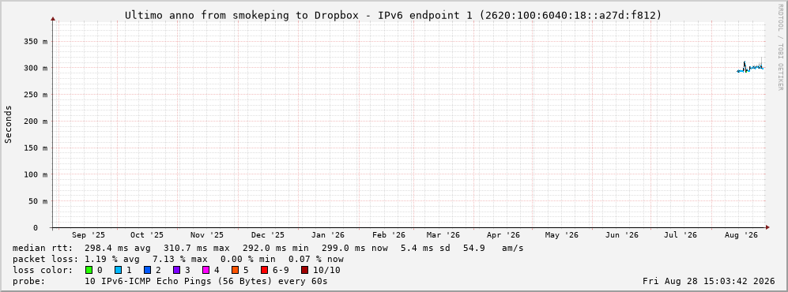The image size is (788, 292).
Task: Click the 300 m y-axis label
Action: point(36,68)
